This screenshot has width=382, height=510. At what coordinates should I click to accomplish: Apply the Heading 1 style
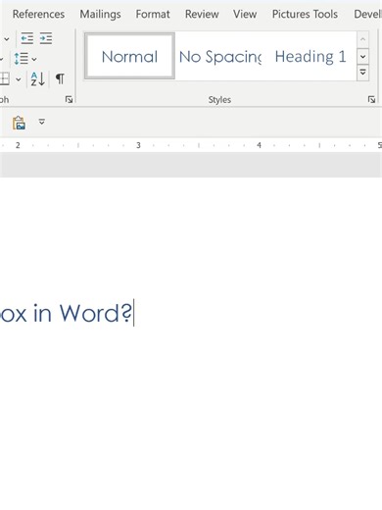pos(310,56)
